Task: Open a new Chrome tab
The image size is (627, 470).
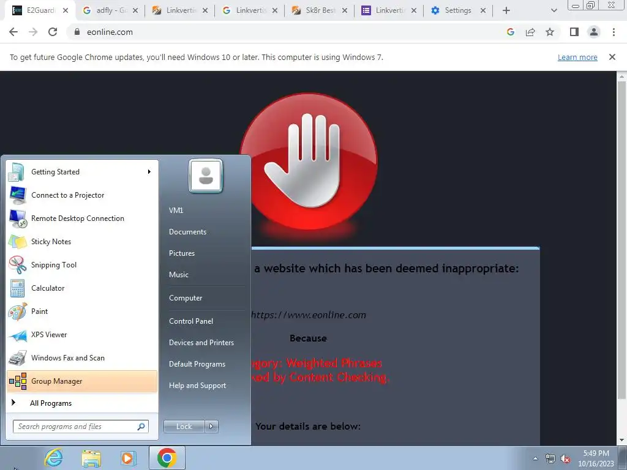Action: coord(506,11)
